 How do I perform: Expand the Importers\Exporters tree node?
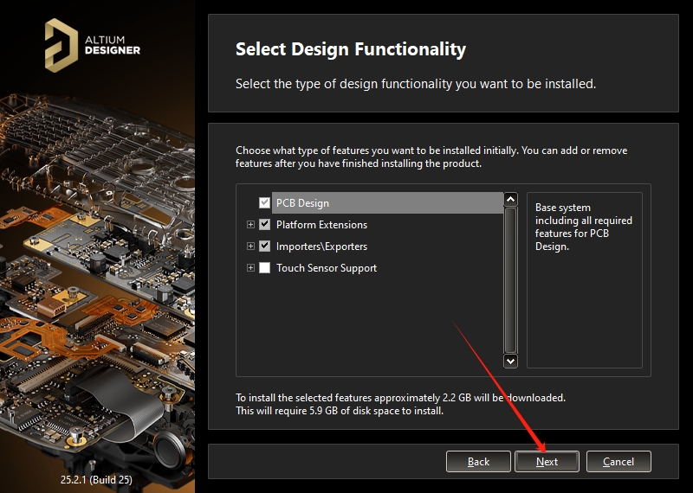[x=251, y=246]
